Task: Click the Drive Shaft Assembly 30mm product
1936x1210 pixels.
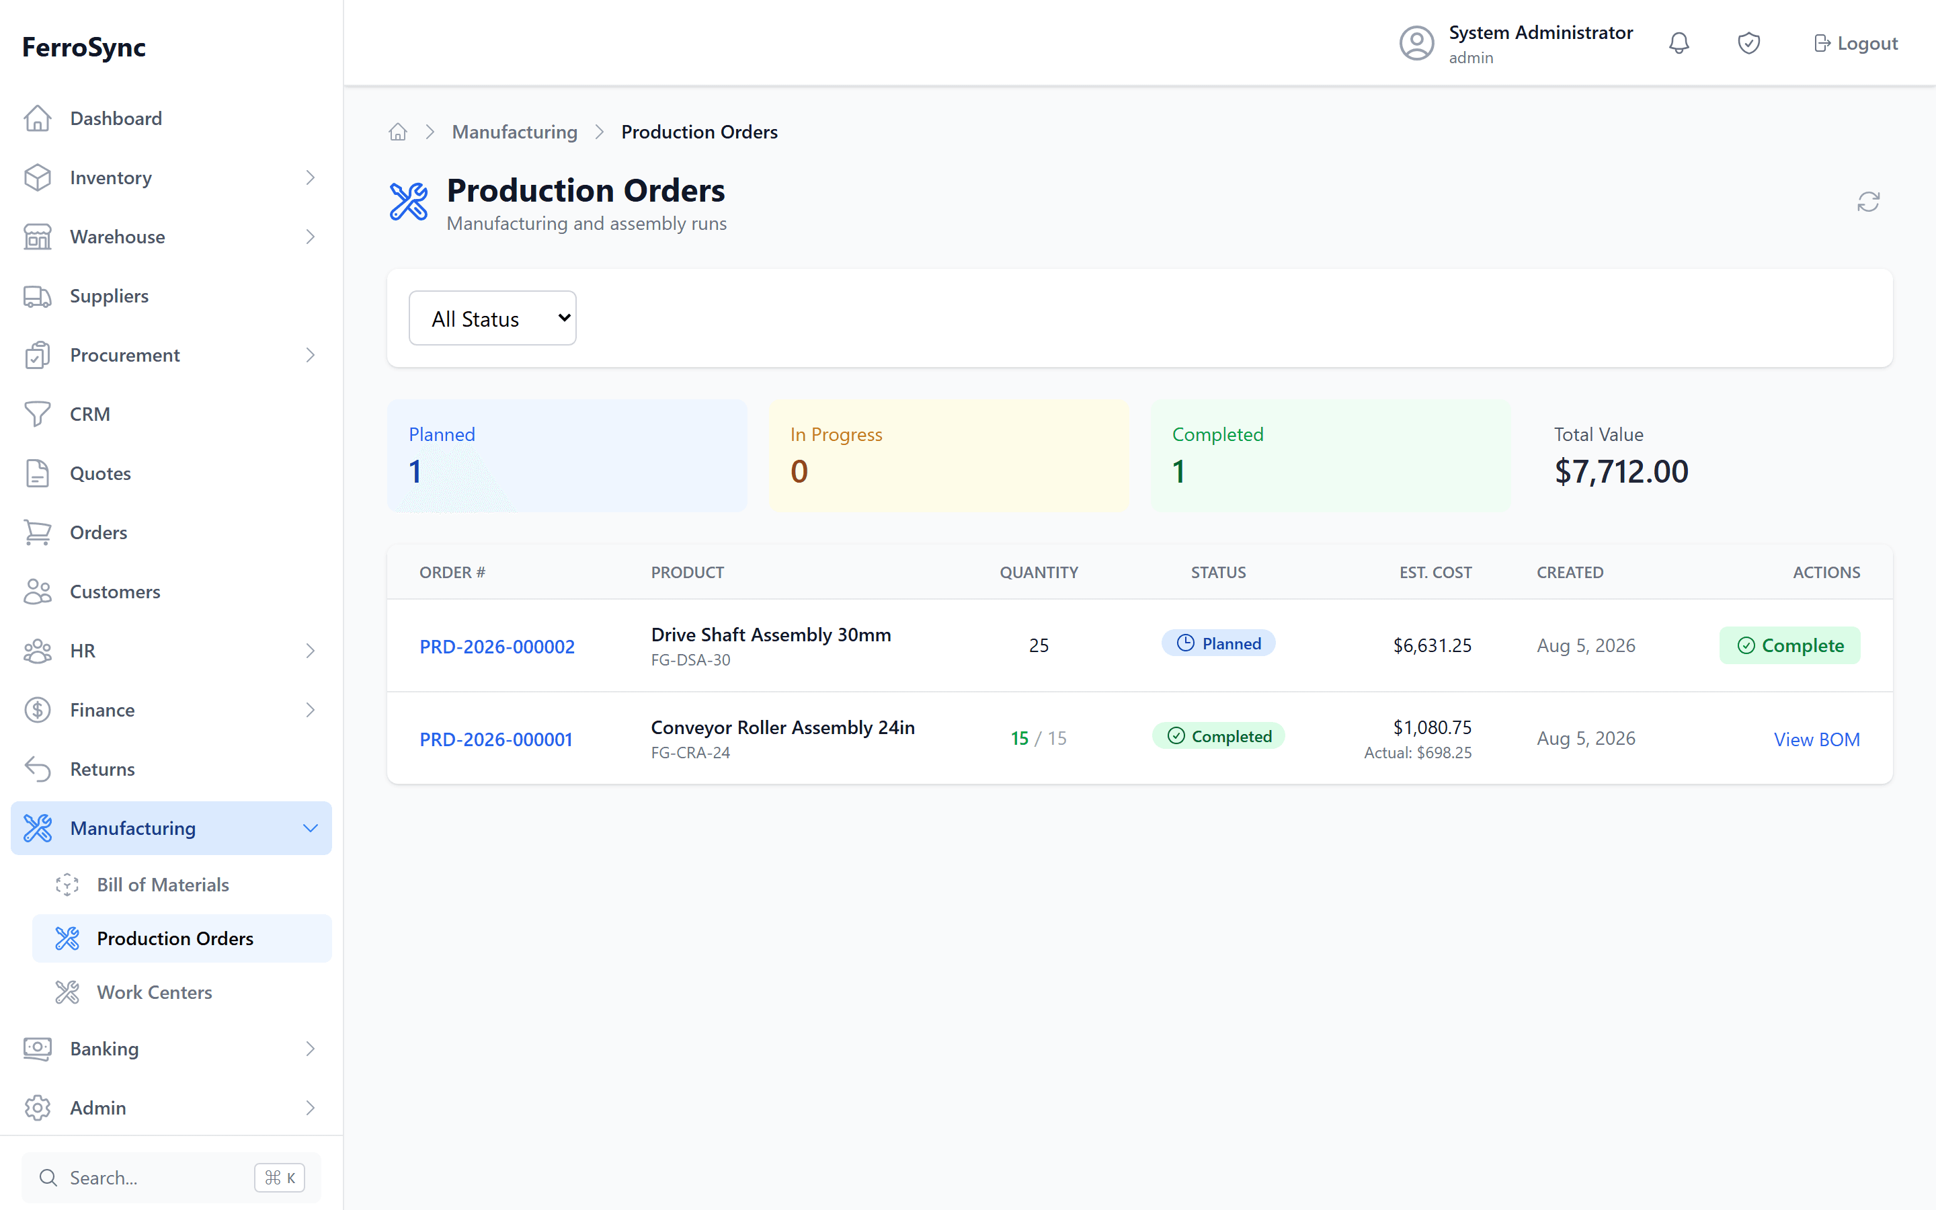Action: (770, 635)
